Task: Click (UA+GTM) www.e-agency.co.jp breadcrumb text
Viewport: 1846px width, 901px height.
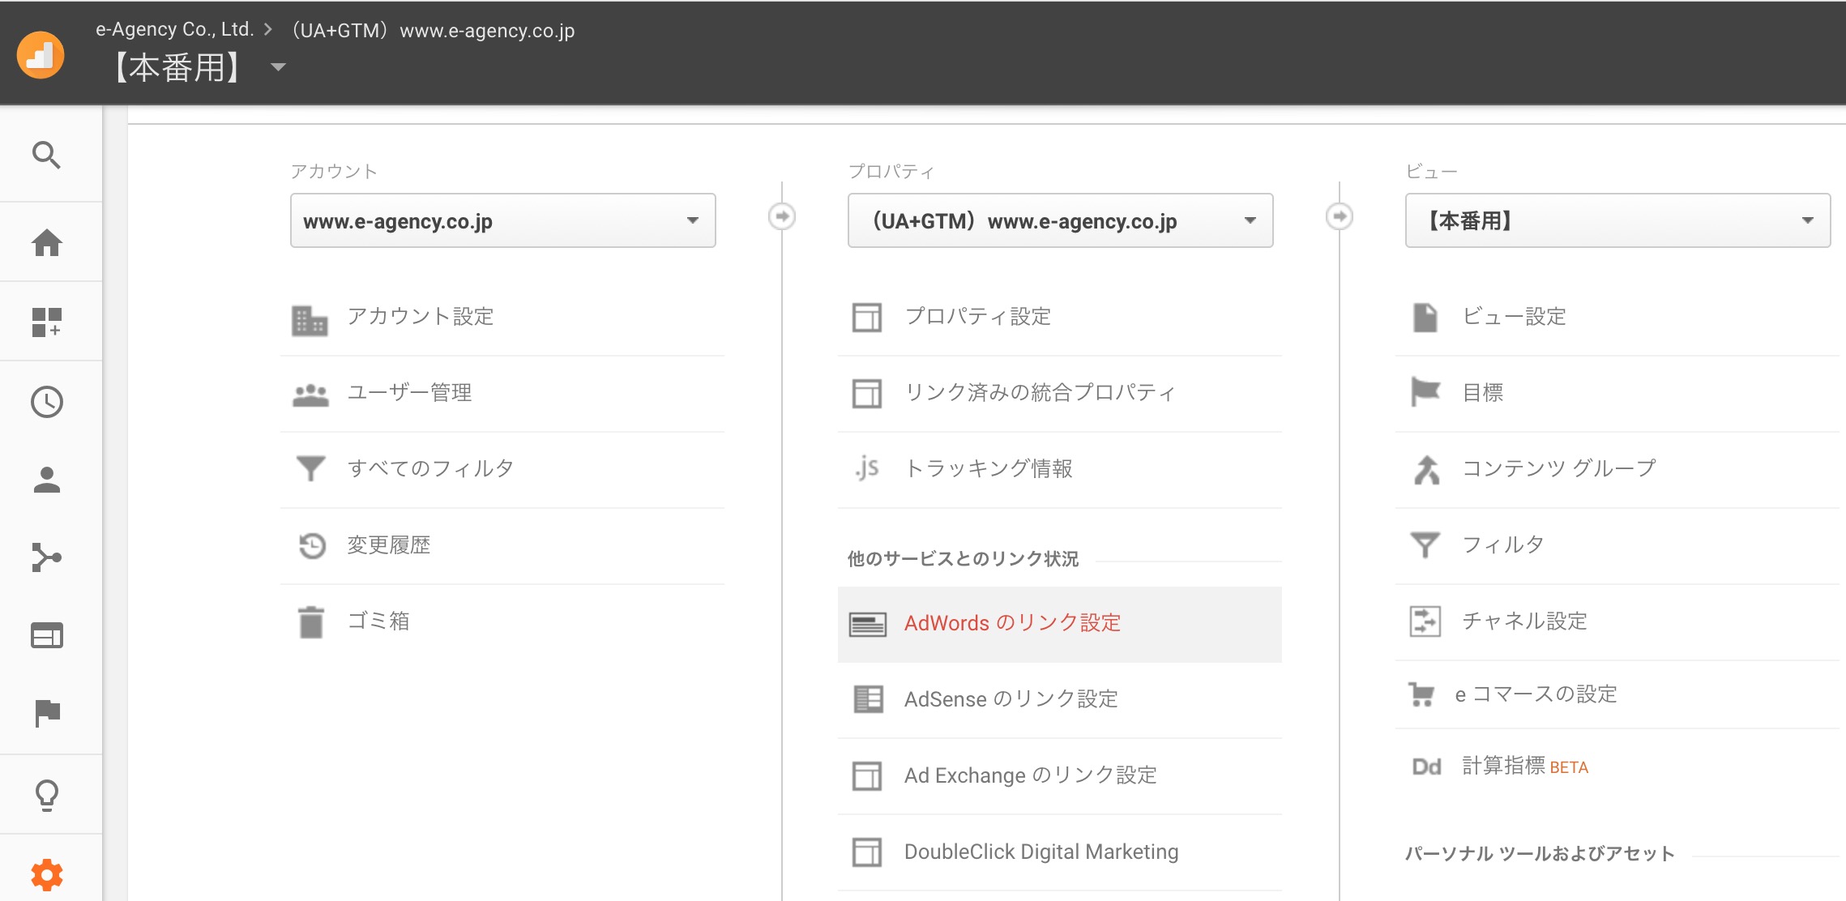Action: click(x=432, y=31)
